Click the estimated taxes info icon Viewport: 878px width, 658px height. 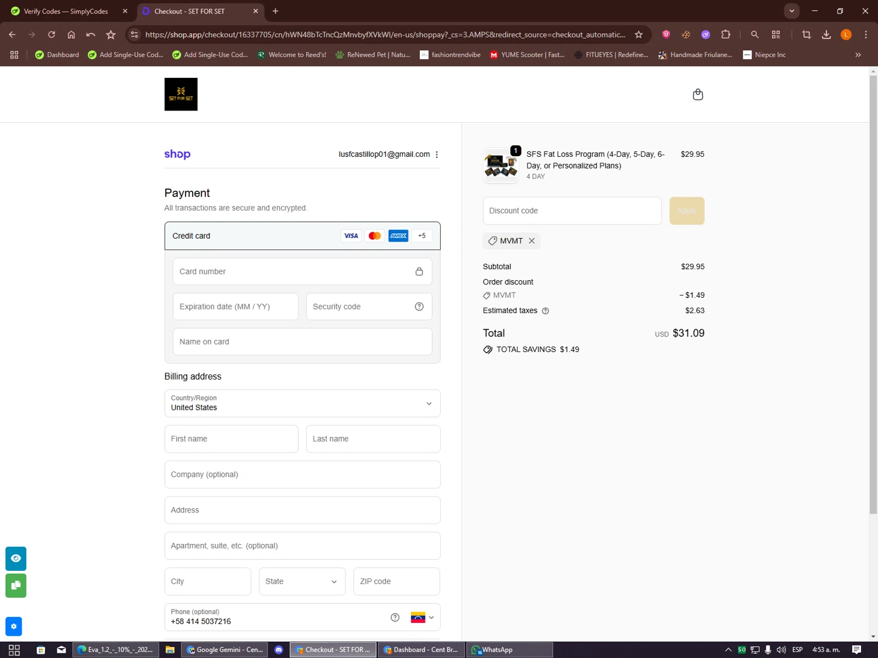tap(546, 311)
